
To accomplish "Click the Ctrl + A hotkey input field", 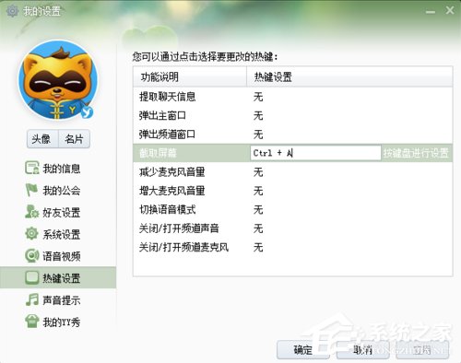I will pyautogui.click(x=315, y=153).
